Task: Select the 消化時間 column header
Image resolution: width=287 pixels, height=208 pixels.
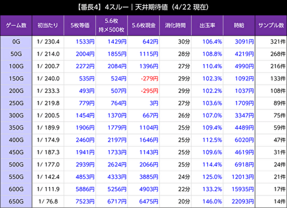Action: 175,25
